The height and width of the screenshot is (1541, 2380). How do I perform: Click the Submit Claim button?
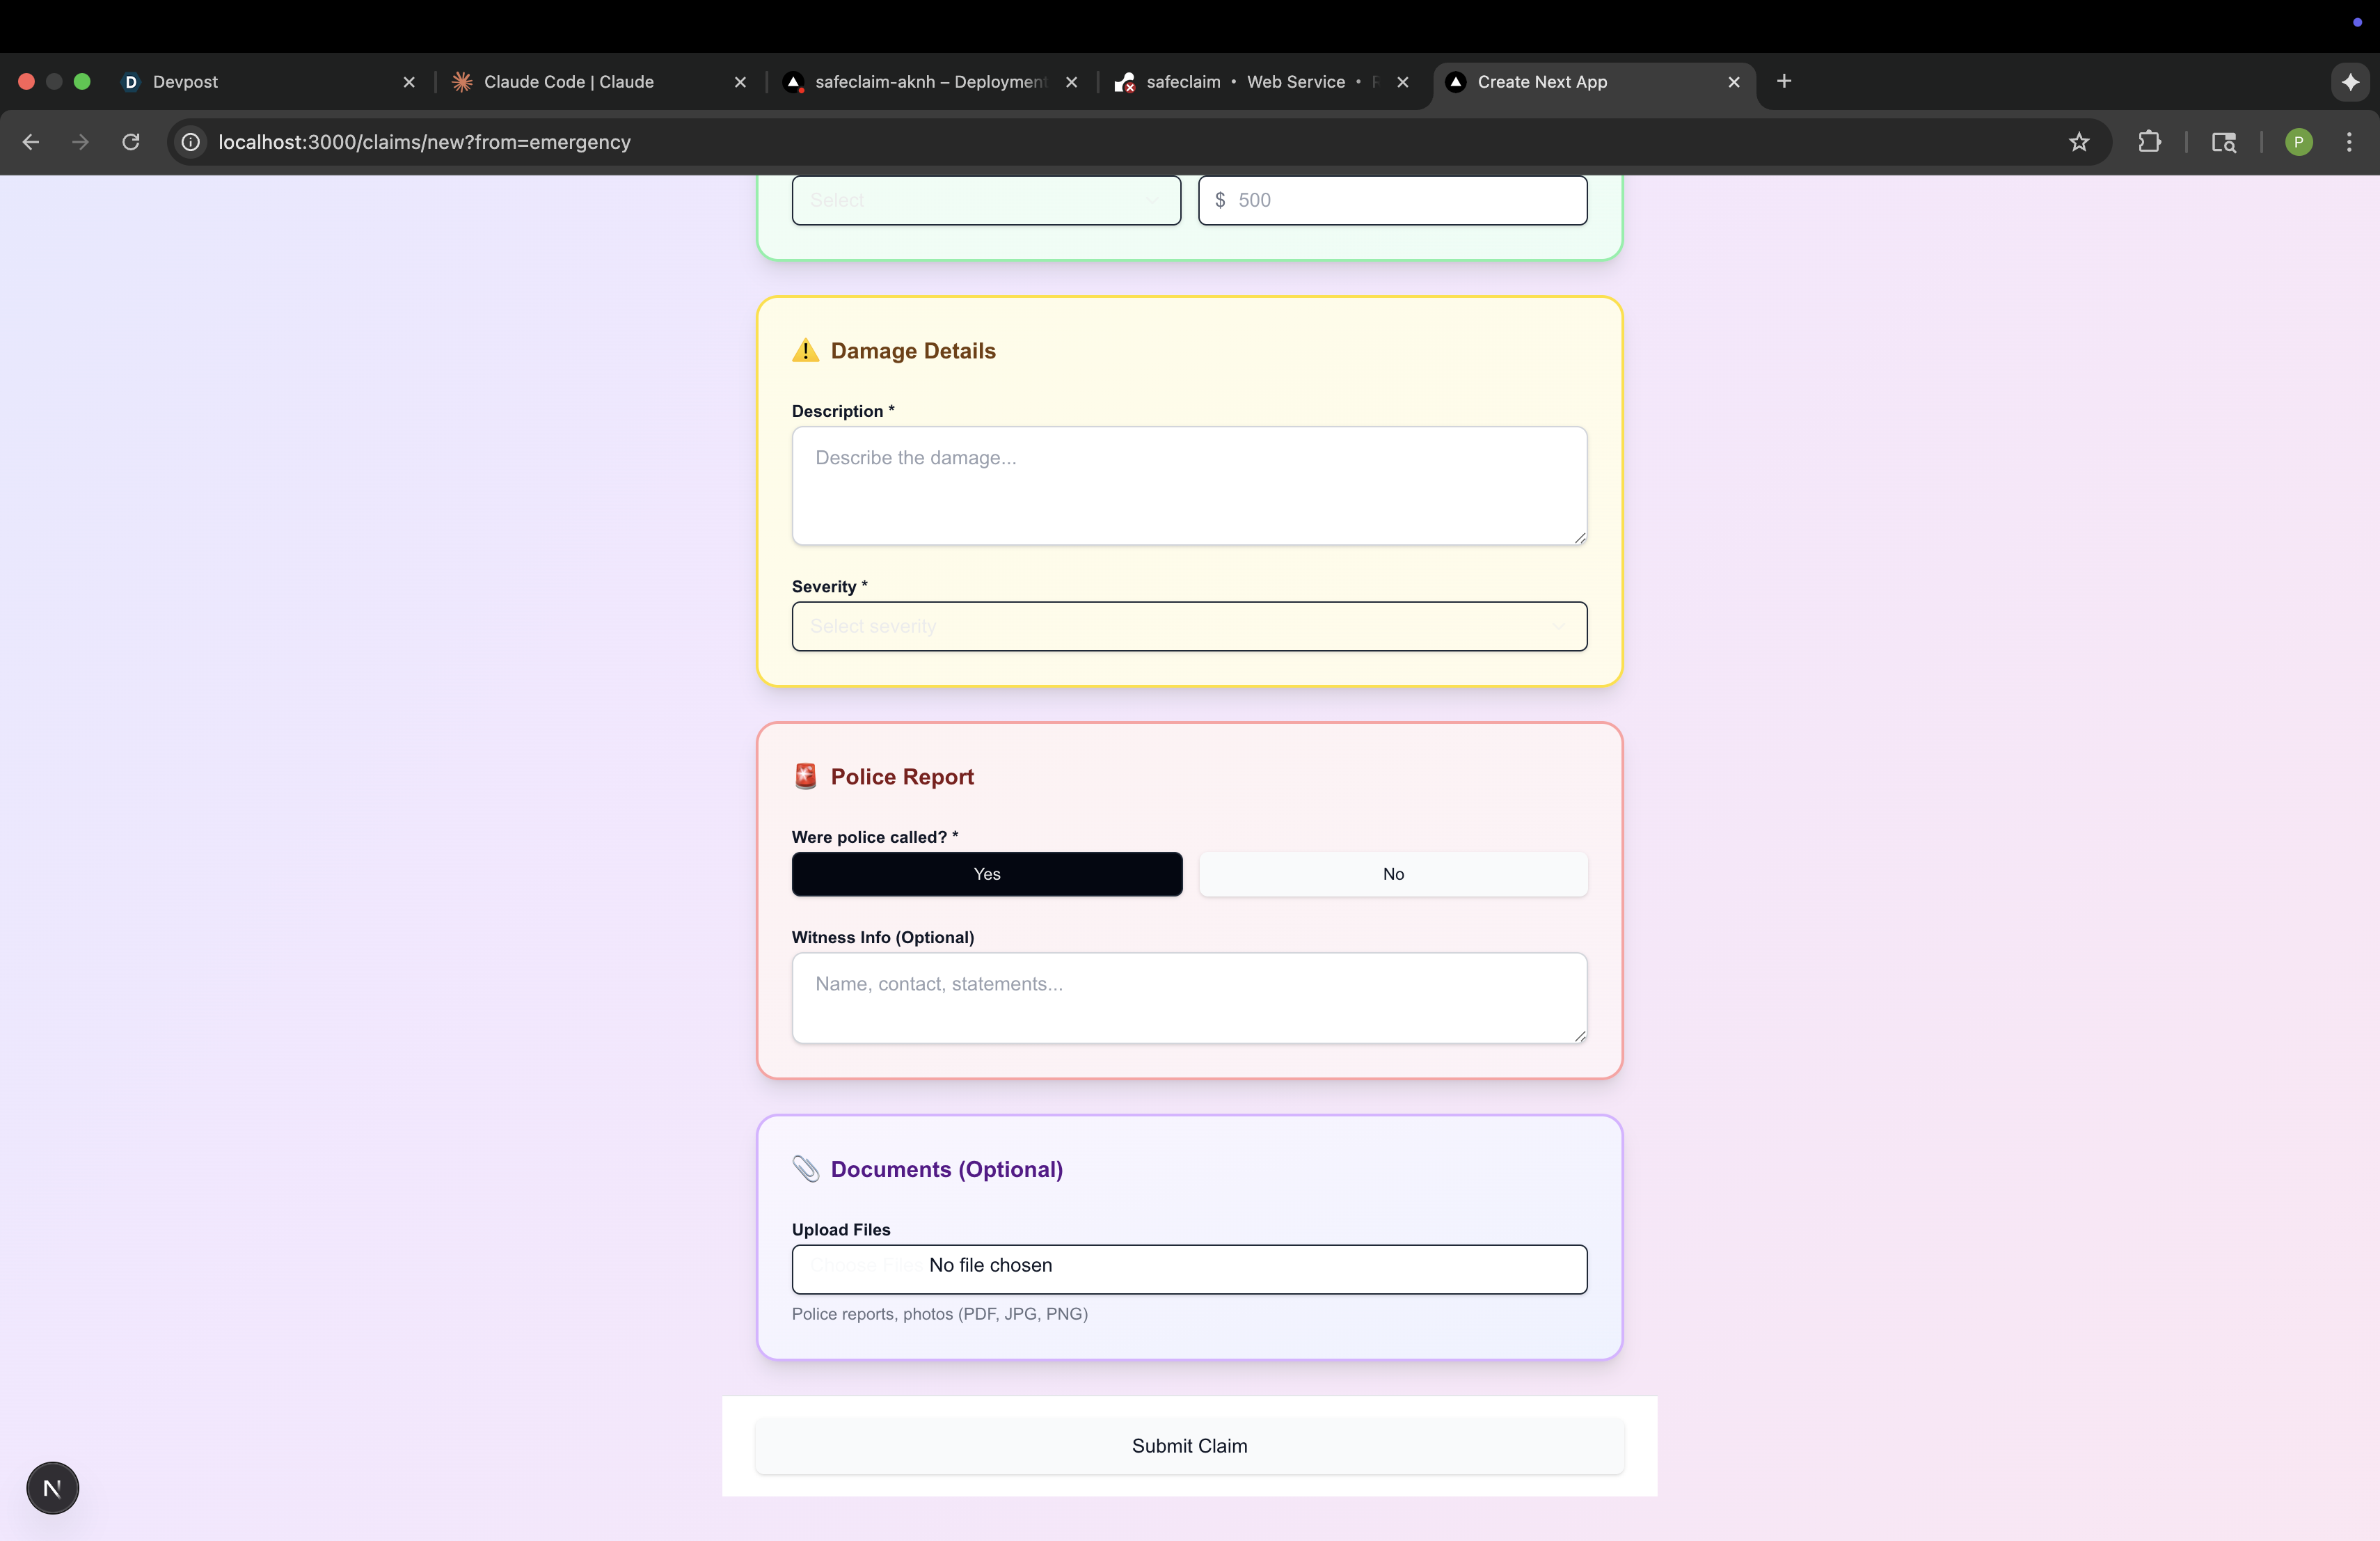click(1188, 1446)
